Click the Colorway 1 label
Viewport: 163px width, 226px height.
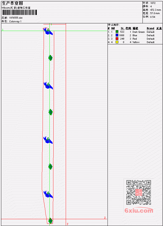click(15, 21)
